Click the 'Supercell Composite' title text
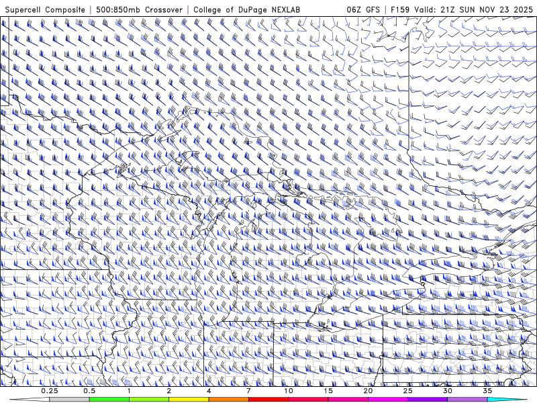 pyautogui.click(x=45, y=9)
